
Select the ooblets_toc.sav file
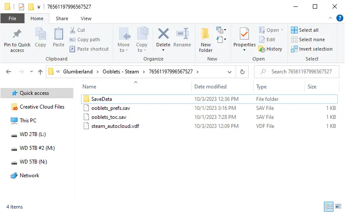209,117
